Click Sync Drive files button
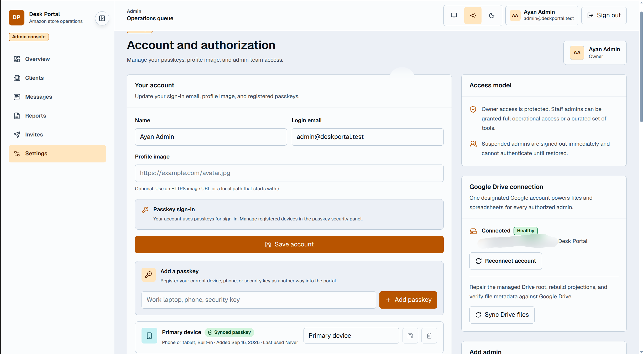This screenshot has width=643, height=354. coord(502,315)
